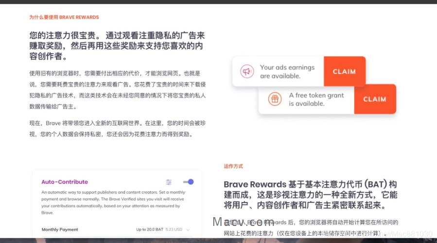Claim the free token grant

pos(375,99)
